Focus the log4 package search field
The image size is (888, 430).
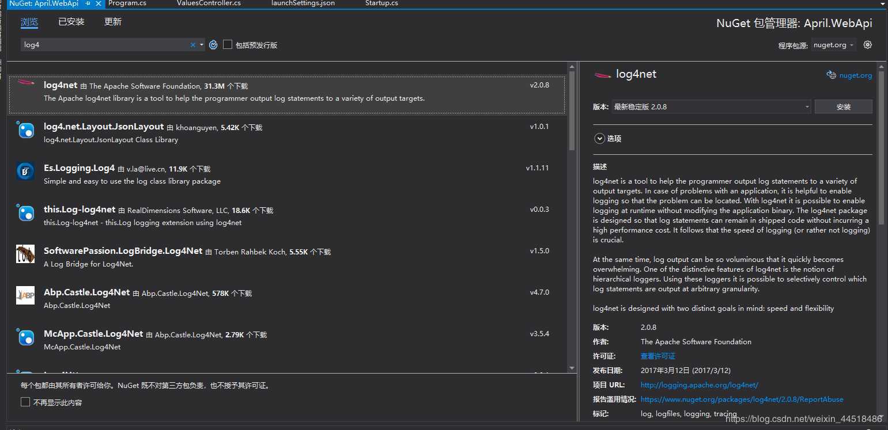105,45
